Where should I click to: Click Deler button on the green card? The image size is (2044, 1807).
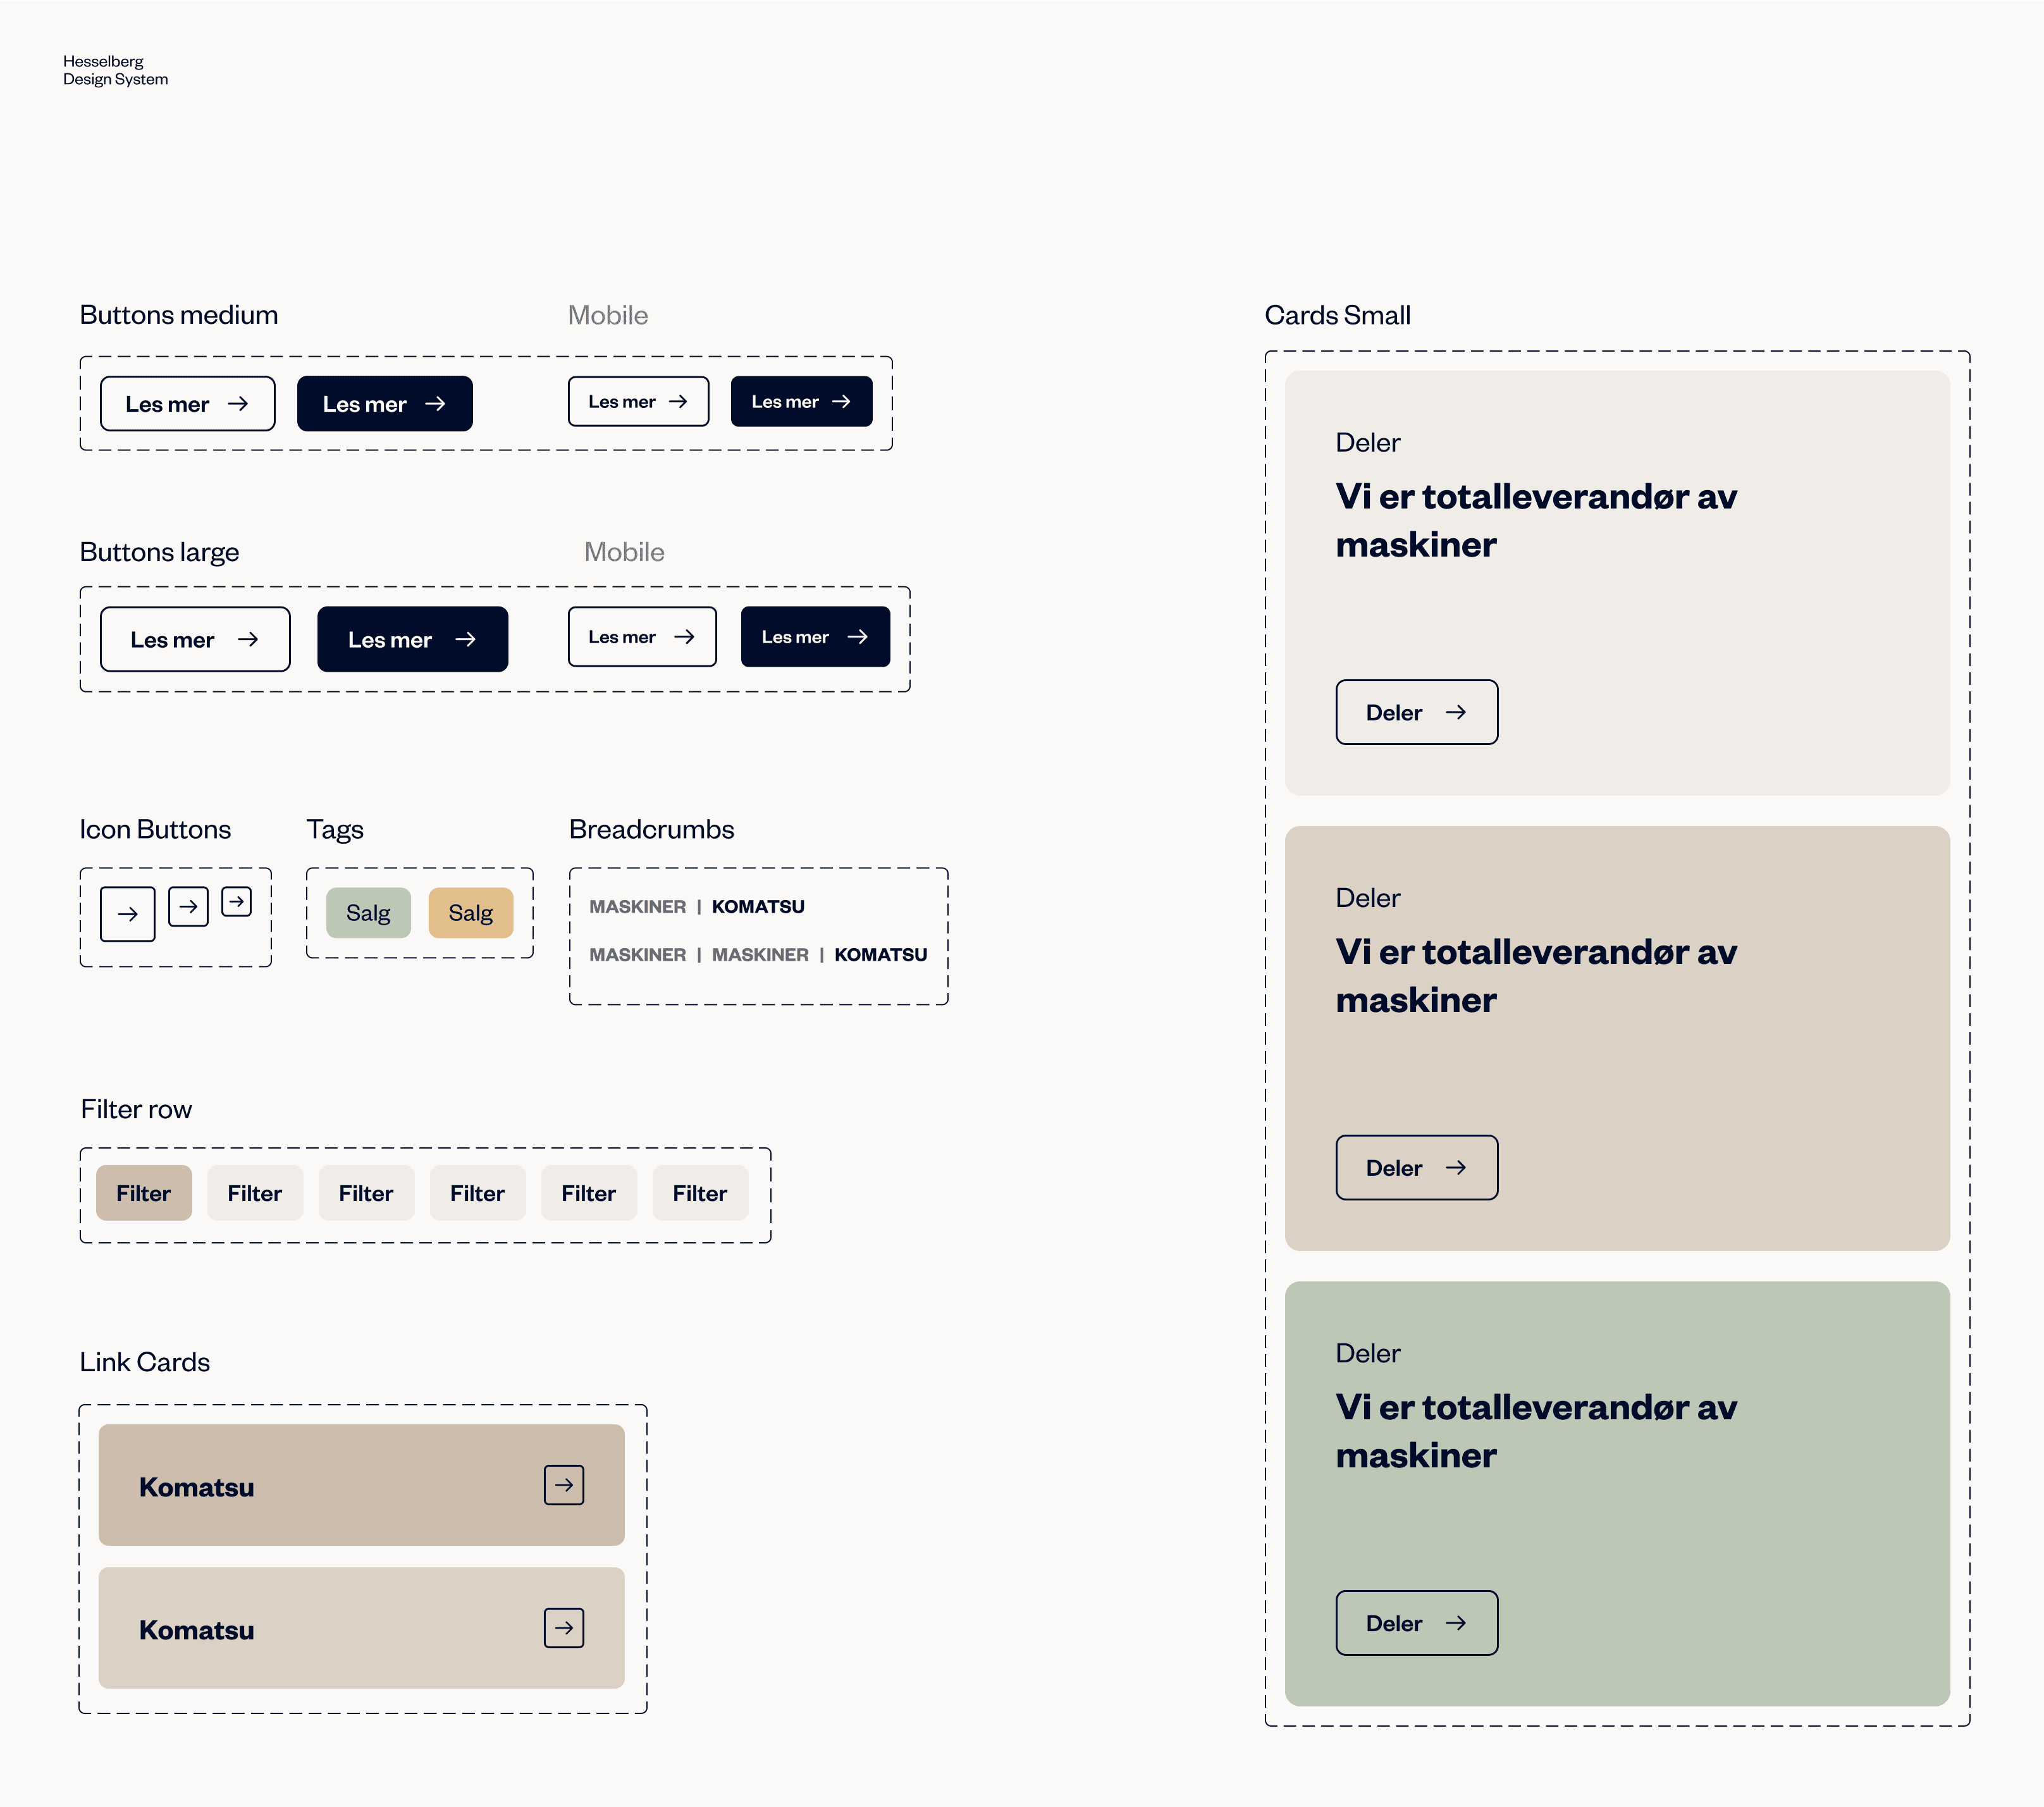point(1416,1622)
